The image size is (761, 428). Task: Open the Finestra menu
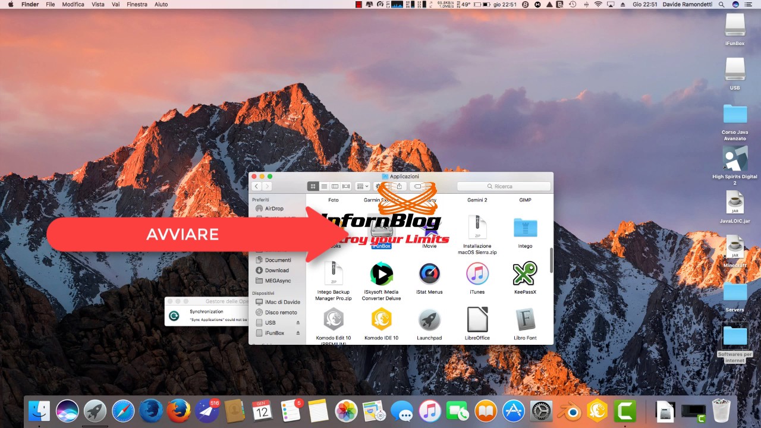click(137, 4)
